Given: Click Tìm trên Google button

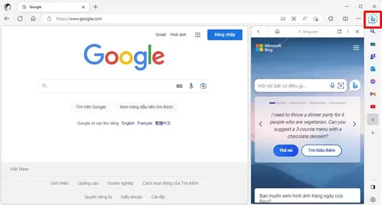Looking at the screenshot, I should click(91, 107).
